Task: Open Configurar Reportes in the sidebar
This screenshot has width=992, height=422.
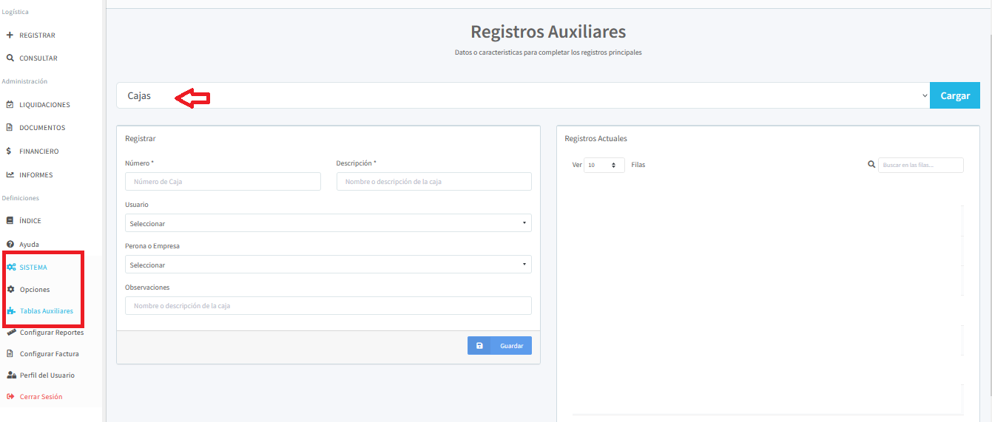Action: tap(51, 333)
